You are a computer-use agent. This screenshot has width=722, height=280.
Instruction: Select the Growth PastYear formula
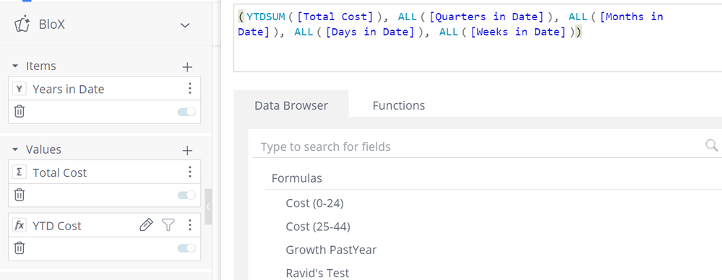(x=331, y=250)
